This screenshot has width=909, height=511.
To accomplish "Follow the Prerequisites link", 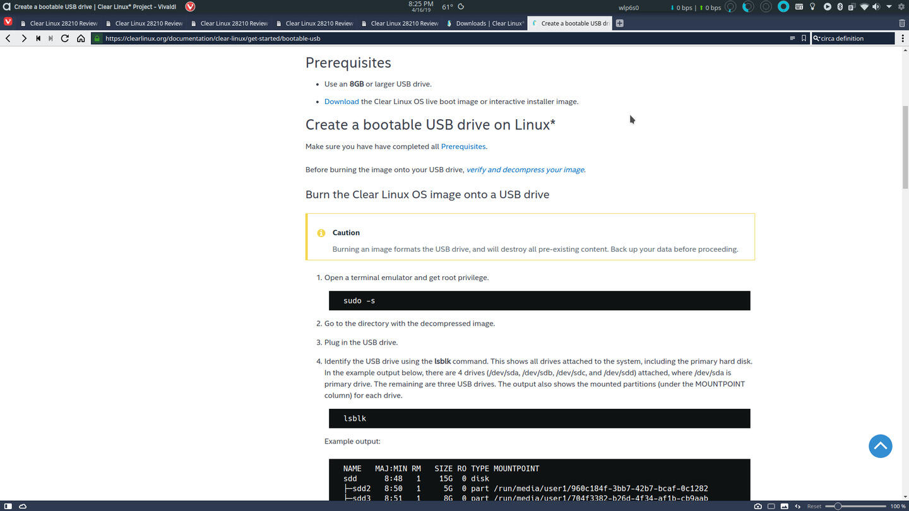I will tap(463, 146).
